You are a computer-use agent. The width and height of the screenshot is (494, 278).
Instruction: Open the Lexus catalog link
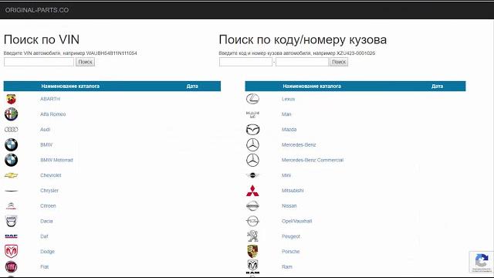288,99
